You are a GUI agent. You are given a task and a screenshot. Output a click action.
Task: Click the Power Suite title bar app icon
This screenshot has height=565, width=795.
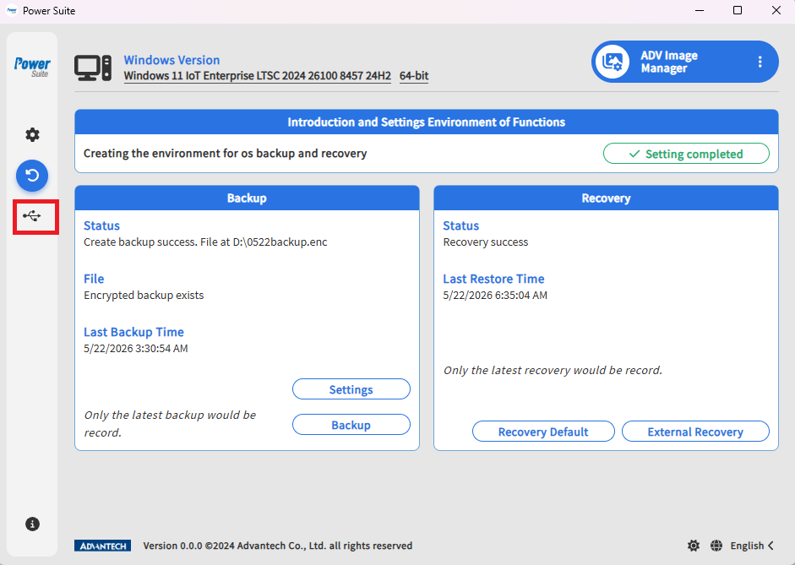coord(12,10)
